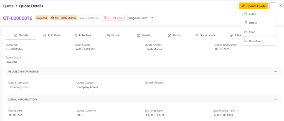Collapse the Related Information section

coord(275,71)
